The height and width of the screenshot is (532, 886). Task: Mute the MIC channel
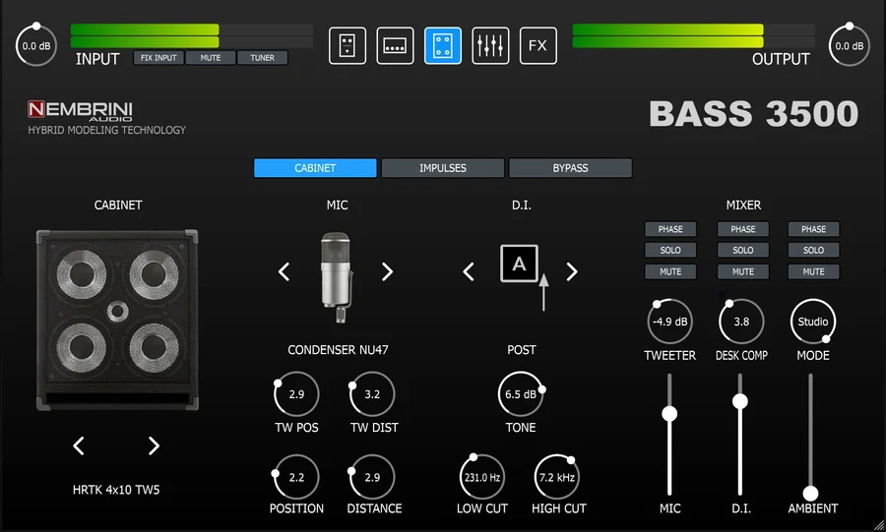(670, 271)
